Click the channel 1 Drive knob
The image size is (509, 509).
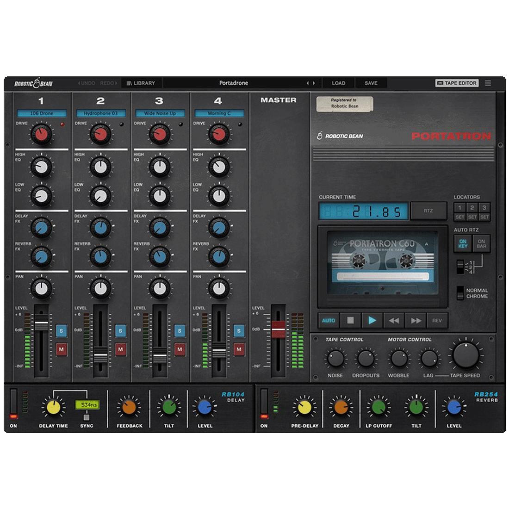41,134
